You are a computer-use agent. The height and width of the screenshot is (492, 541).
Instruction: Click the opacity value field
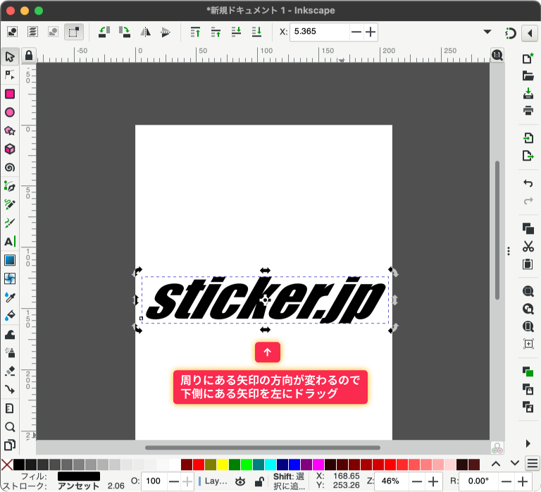pyautogui.click(x=154, y=481)
